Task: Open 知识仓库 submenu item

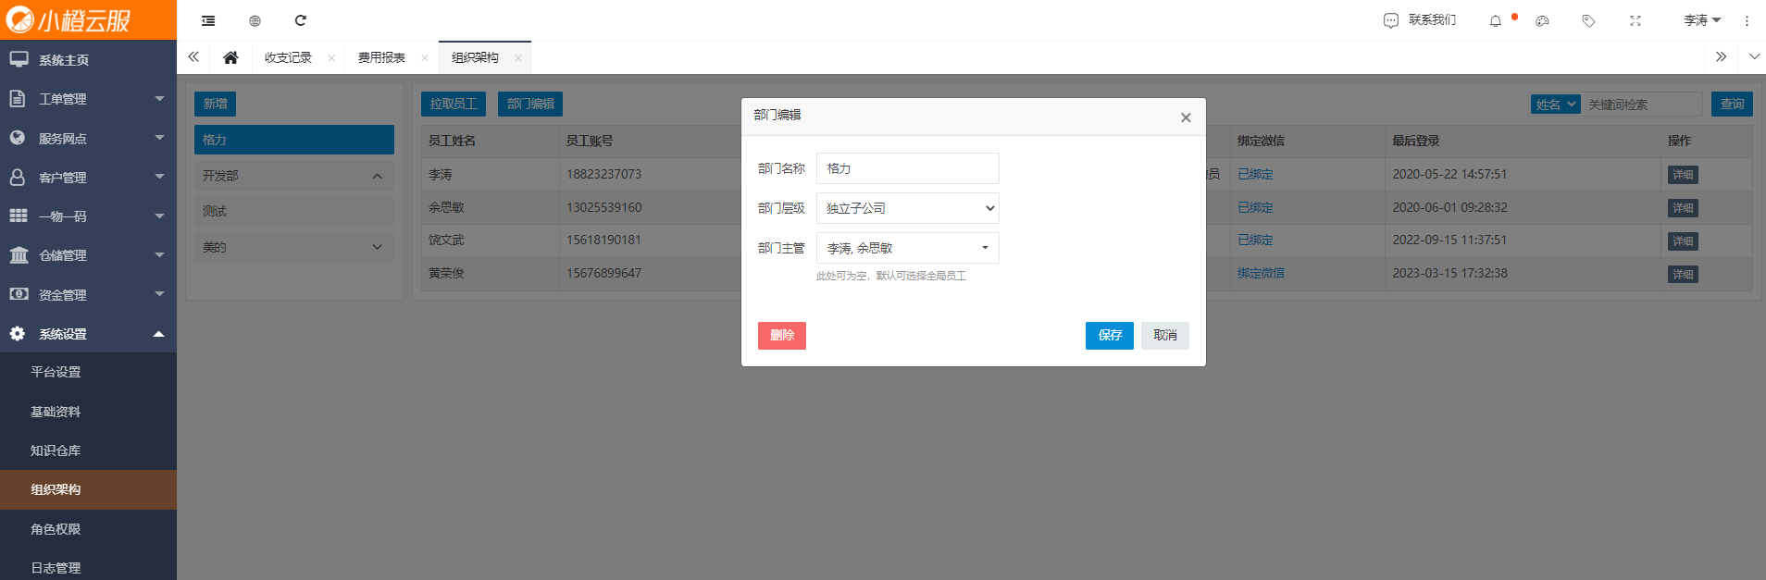Action: [x=88, y=450]
